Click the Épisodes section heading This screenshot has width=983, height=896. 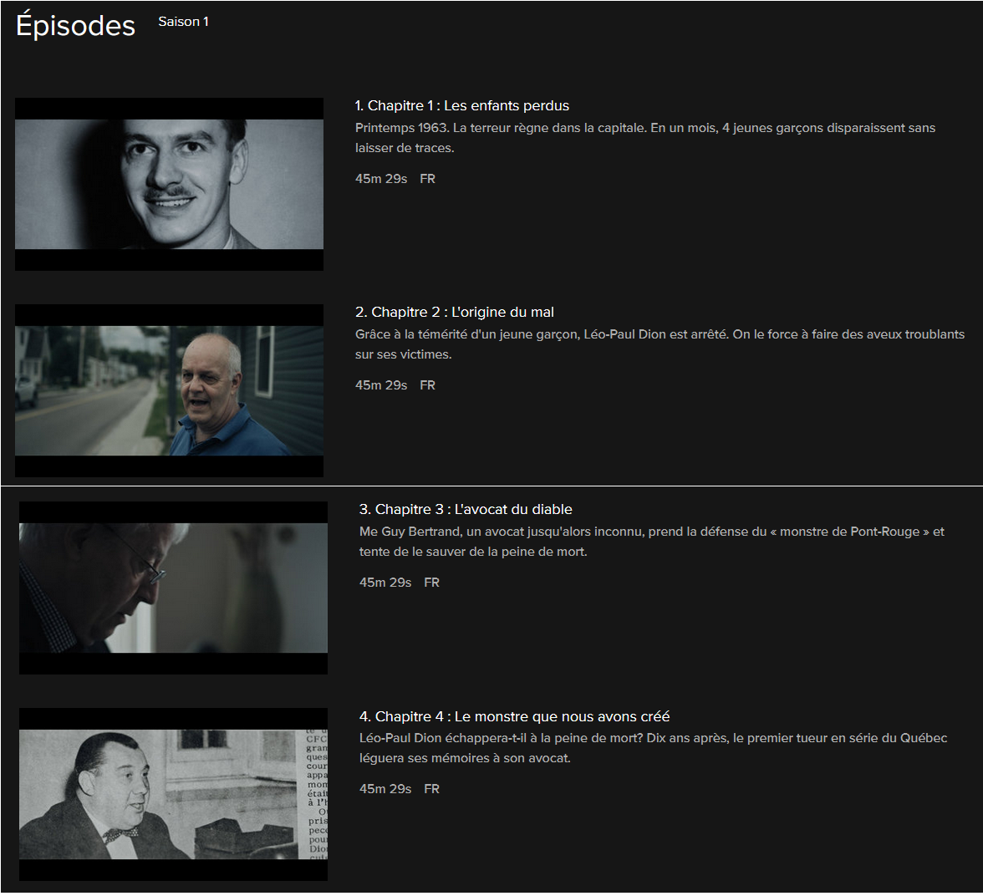(75, 26)
